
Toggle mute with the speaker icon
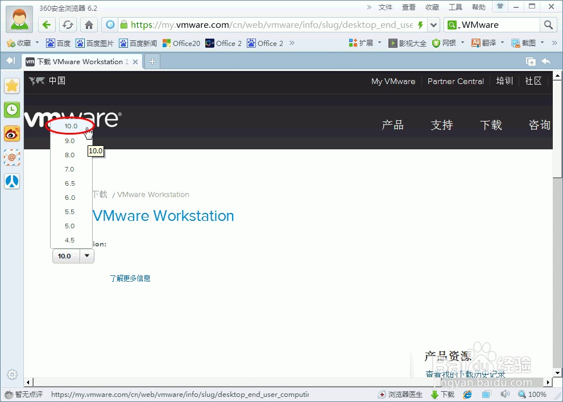coord(505,394)
